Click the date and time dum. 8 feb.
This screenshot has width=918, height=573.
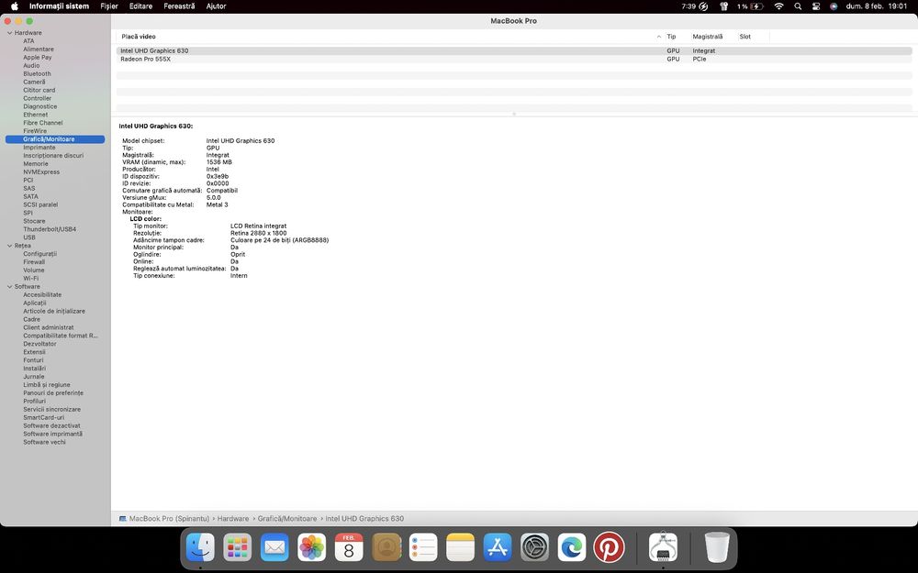[877, 6]
